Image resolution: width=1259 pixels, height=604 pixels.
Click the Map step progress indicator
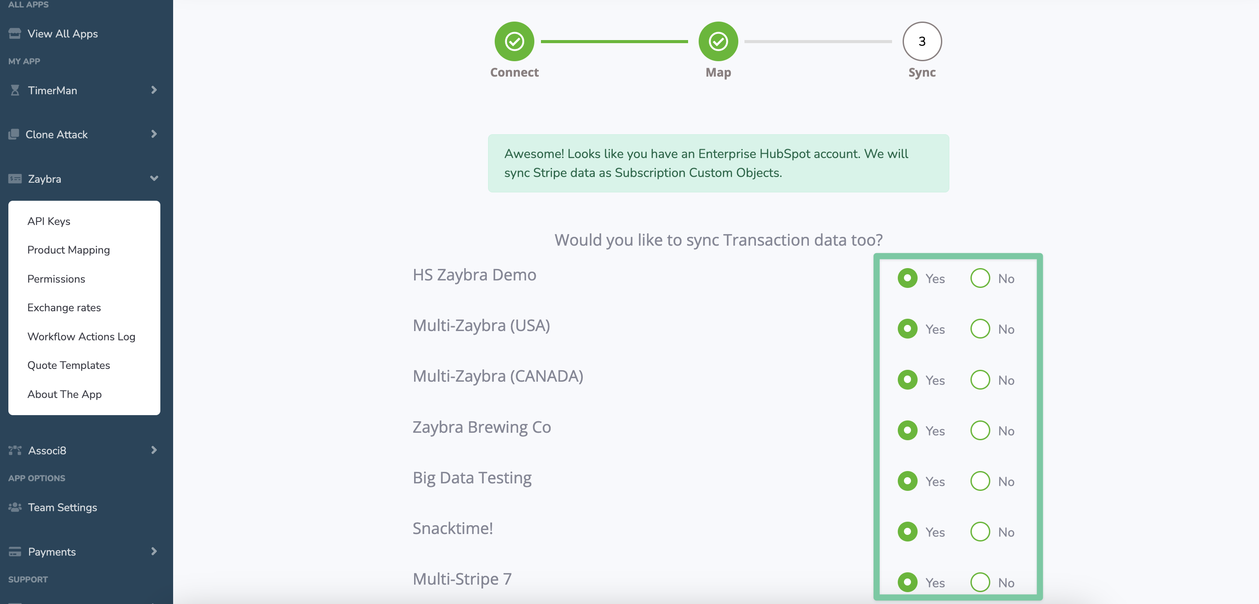pos(718,41)
